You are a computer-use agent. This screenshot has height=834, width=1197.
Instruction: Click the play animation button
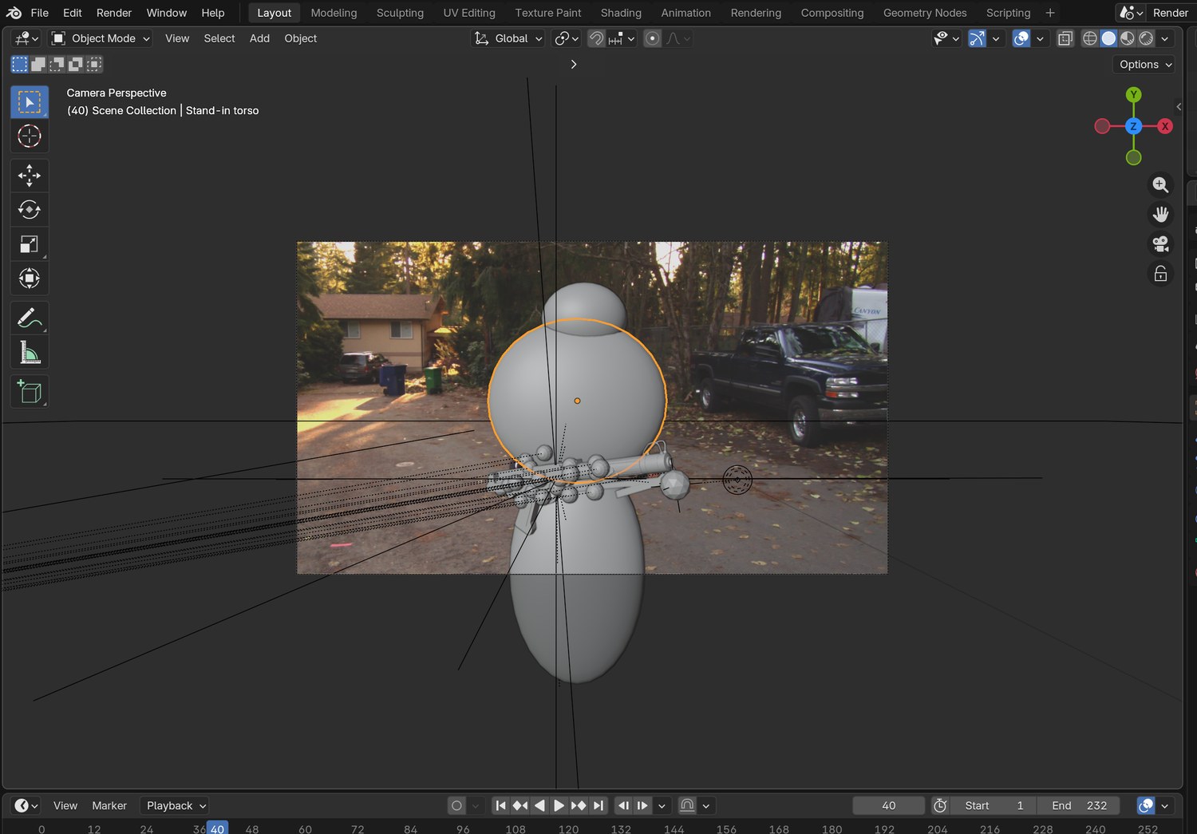coord(559,806)
